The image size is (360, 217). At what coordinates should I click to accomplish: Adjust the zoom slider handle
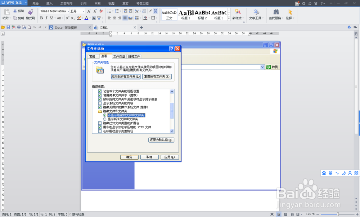(x=338, y=214)
